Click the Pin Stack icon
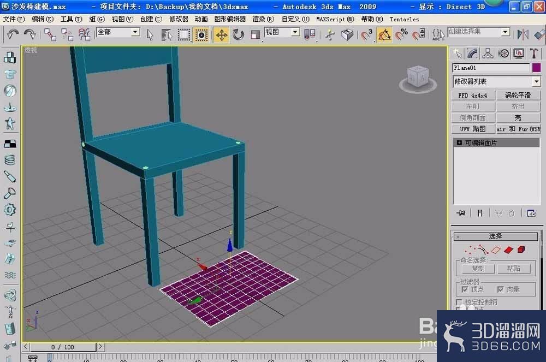 tap(461, 213)
